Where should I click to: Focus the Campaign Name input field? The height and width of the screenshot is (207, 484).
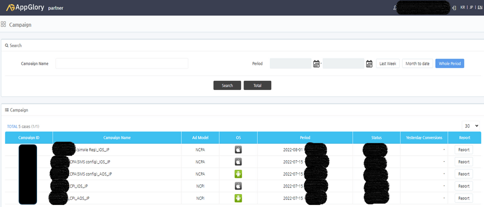122,64
